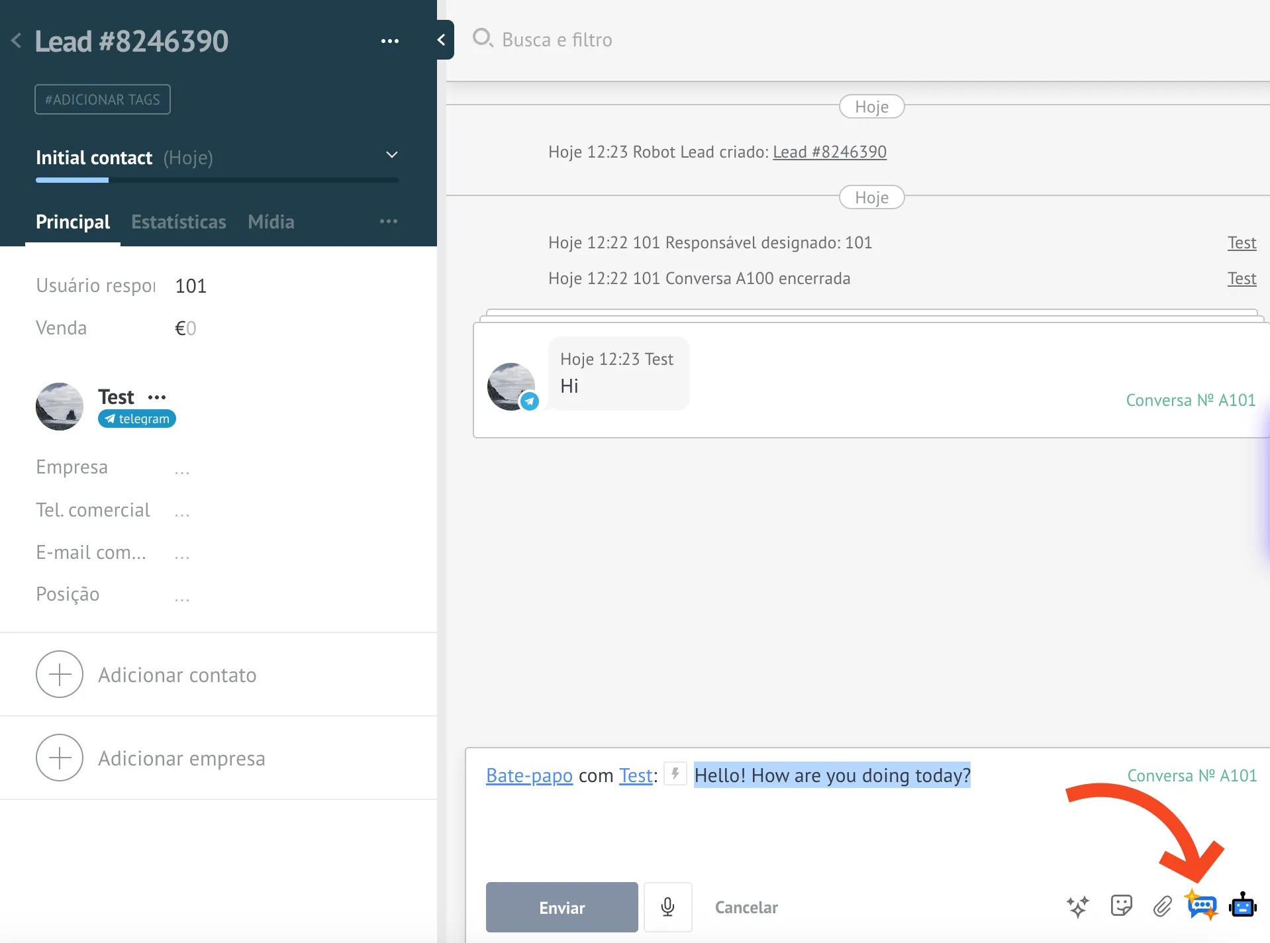Click the AI sparkles icon in chat toolbar
This screenshot has width=1270, height=943.
tap(1078, 906)
